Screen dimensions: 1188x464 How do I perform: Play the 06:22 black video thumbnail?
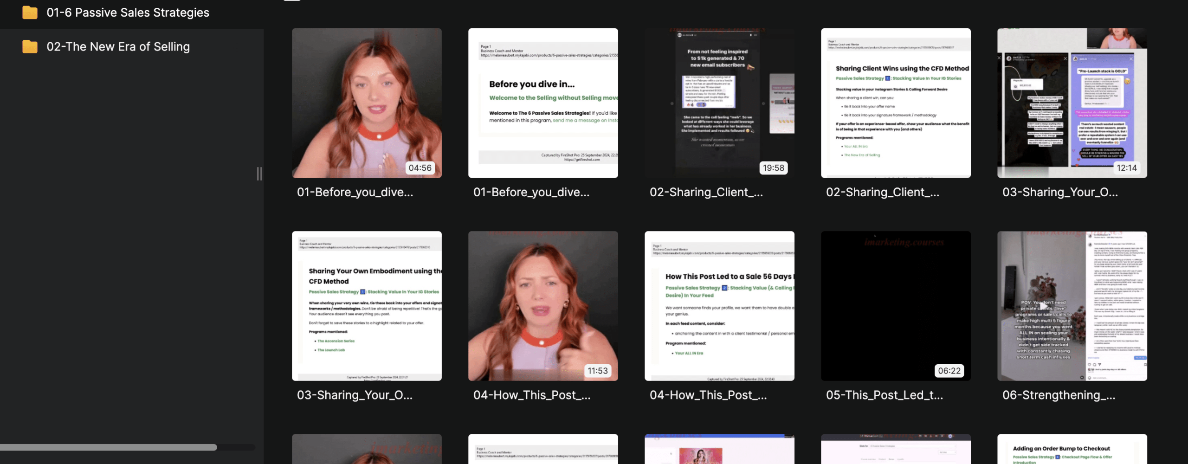click(895, 305)
